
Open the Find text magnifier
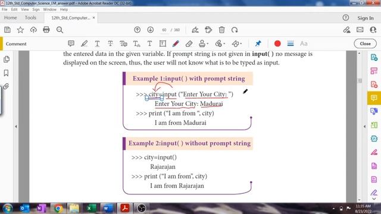(x=60, y=30)
